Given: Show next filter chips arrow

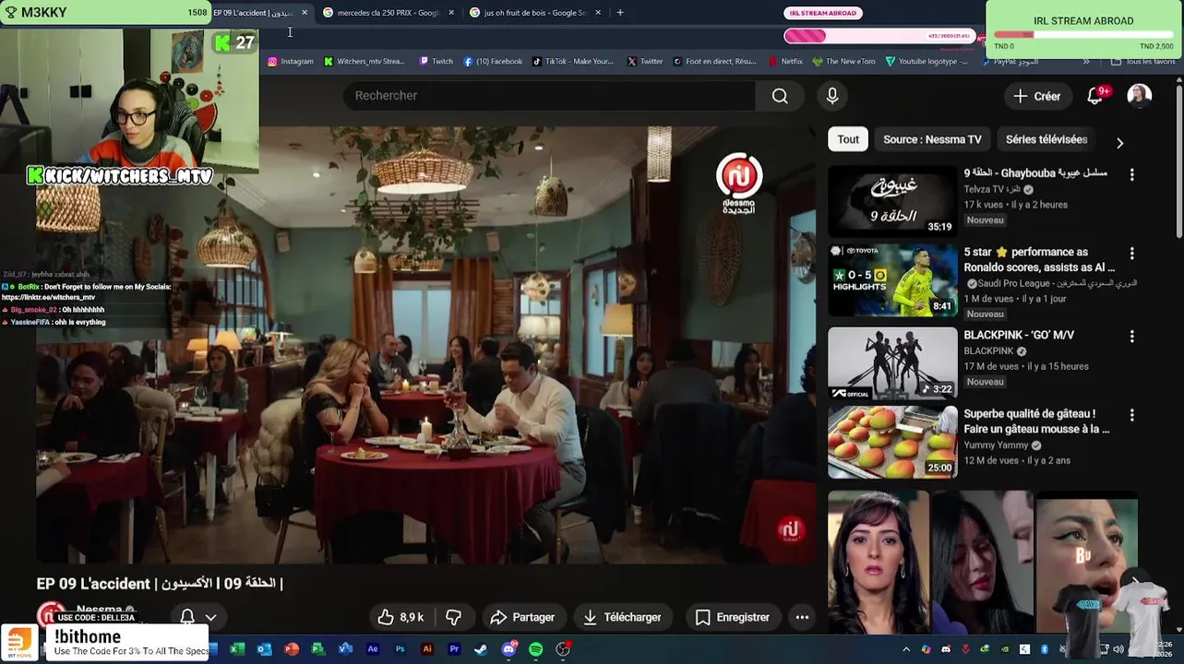Looking at the screenshot, I should coord(1119,143).
